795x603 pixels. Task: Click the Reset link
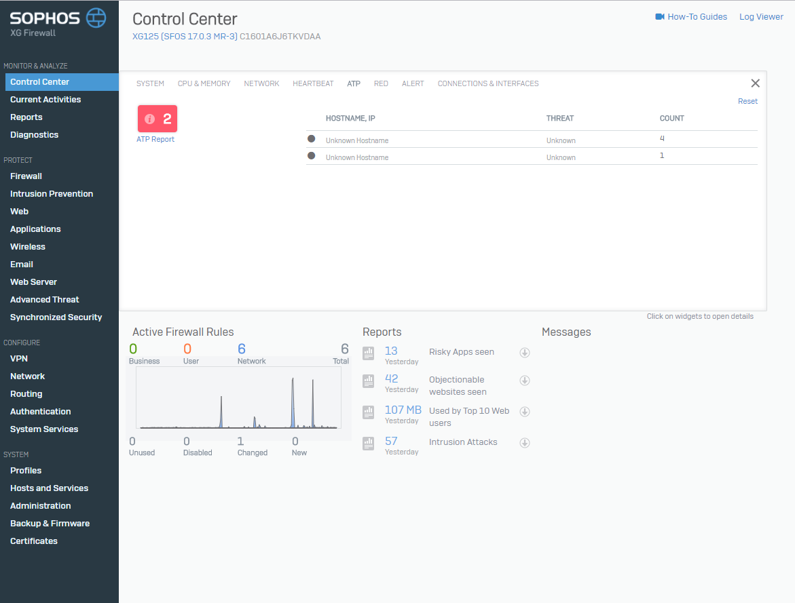pyautogui.click(x=747, y=101)
